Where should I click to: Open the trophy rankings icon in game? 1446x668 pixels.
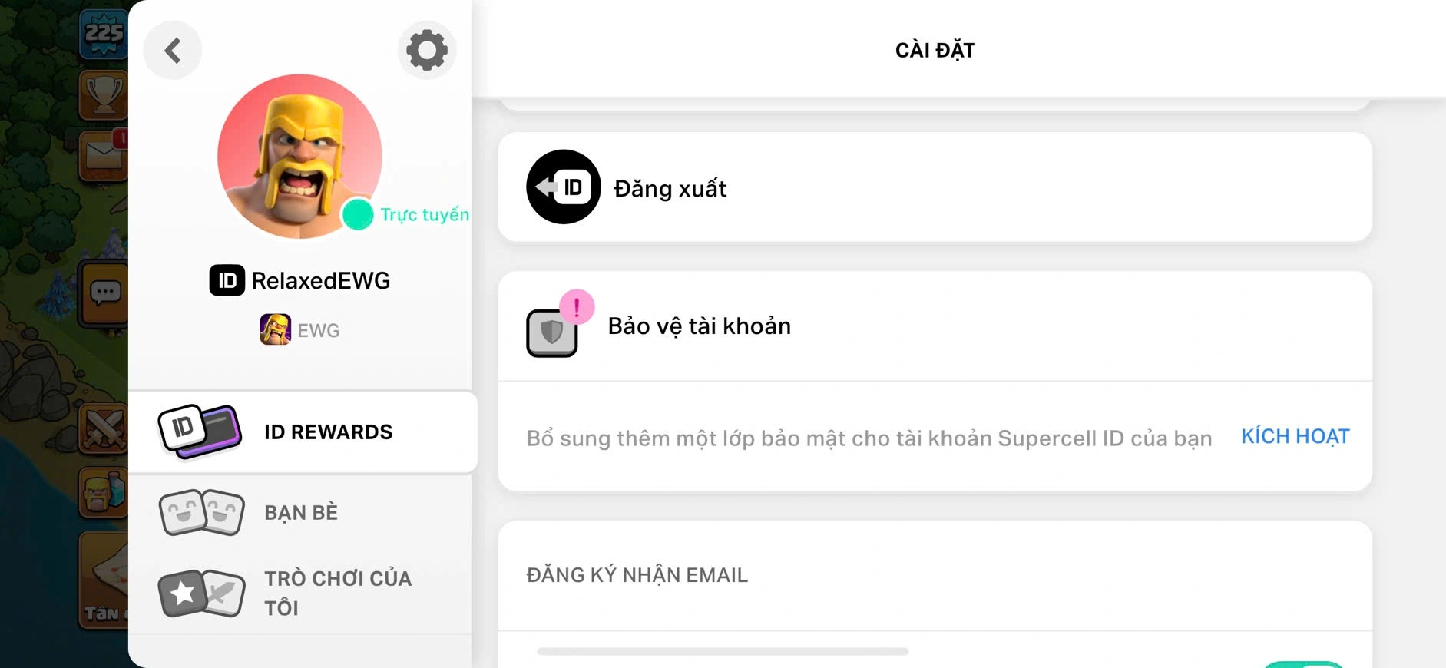tap(104, 94)
